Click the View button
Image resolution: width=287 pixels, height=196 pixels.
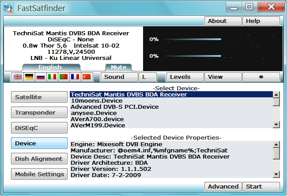[x=223, y=77]
